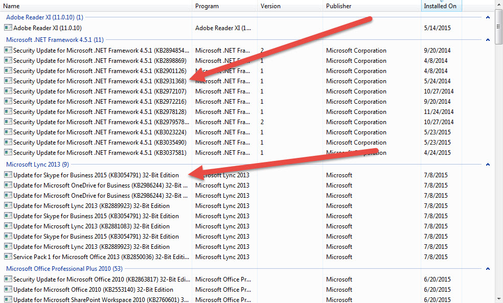Image resolution: width=503 pixels, height=303 pixels.
Task: Pick the row icon for update KB2901126
Action: (8, 71)
